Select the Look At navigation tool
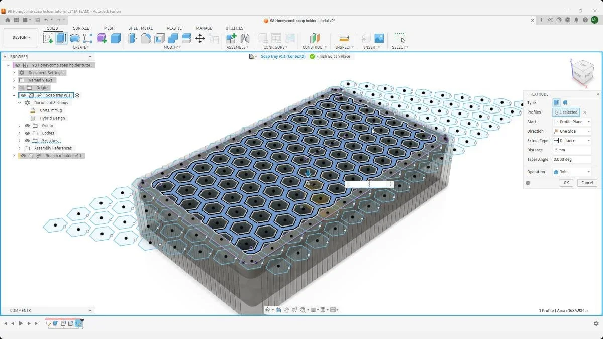The image size is (603, 339). pos(278,310)
